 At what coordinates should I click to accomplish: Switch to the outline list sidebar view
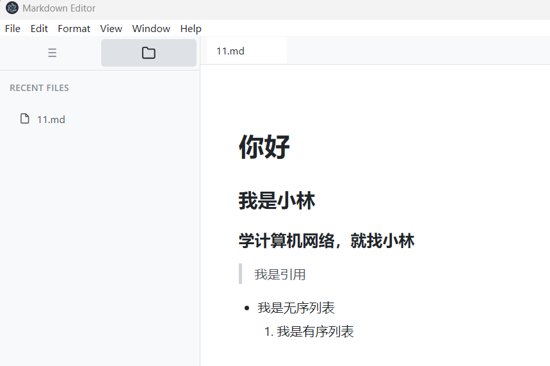[x=52, y=53]
